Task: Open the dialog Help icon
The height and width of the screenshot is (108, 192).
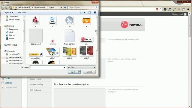Action: pos(95,13)
